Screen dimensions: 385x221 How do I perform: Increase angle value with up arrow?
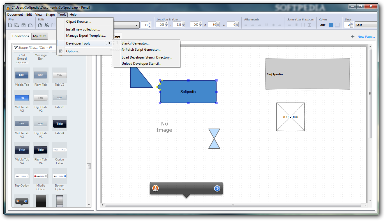[237, 23]
